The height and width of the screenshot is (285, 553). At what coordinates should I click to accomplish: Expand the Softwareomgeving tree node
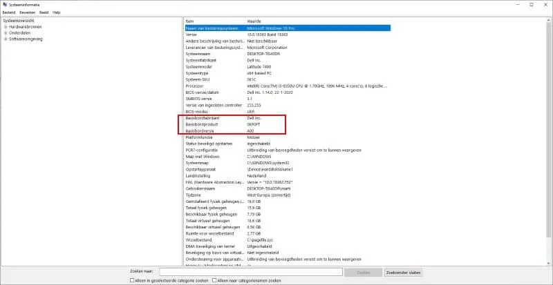[x=6, y=39]
